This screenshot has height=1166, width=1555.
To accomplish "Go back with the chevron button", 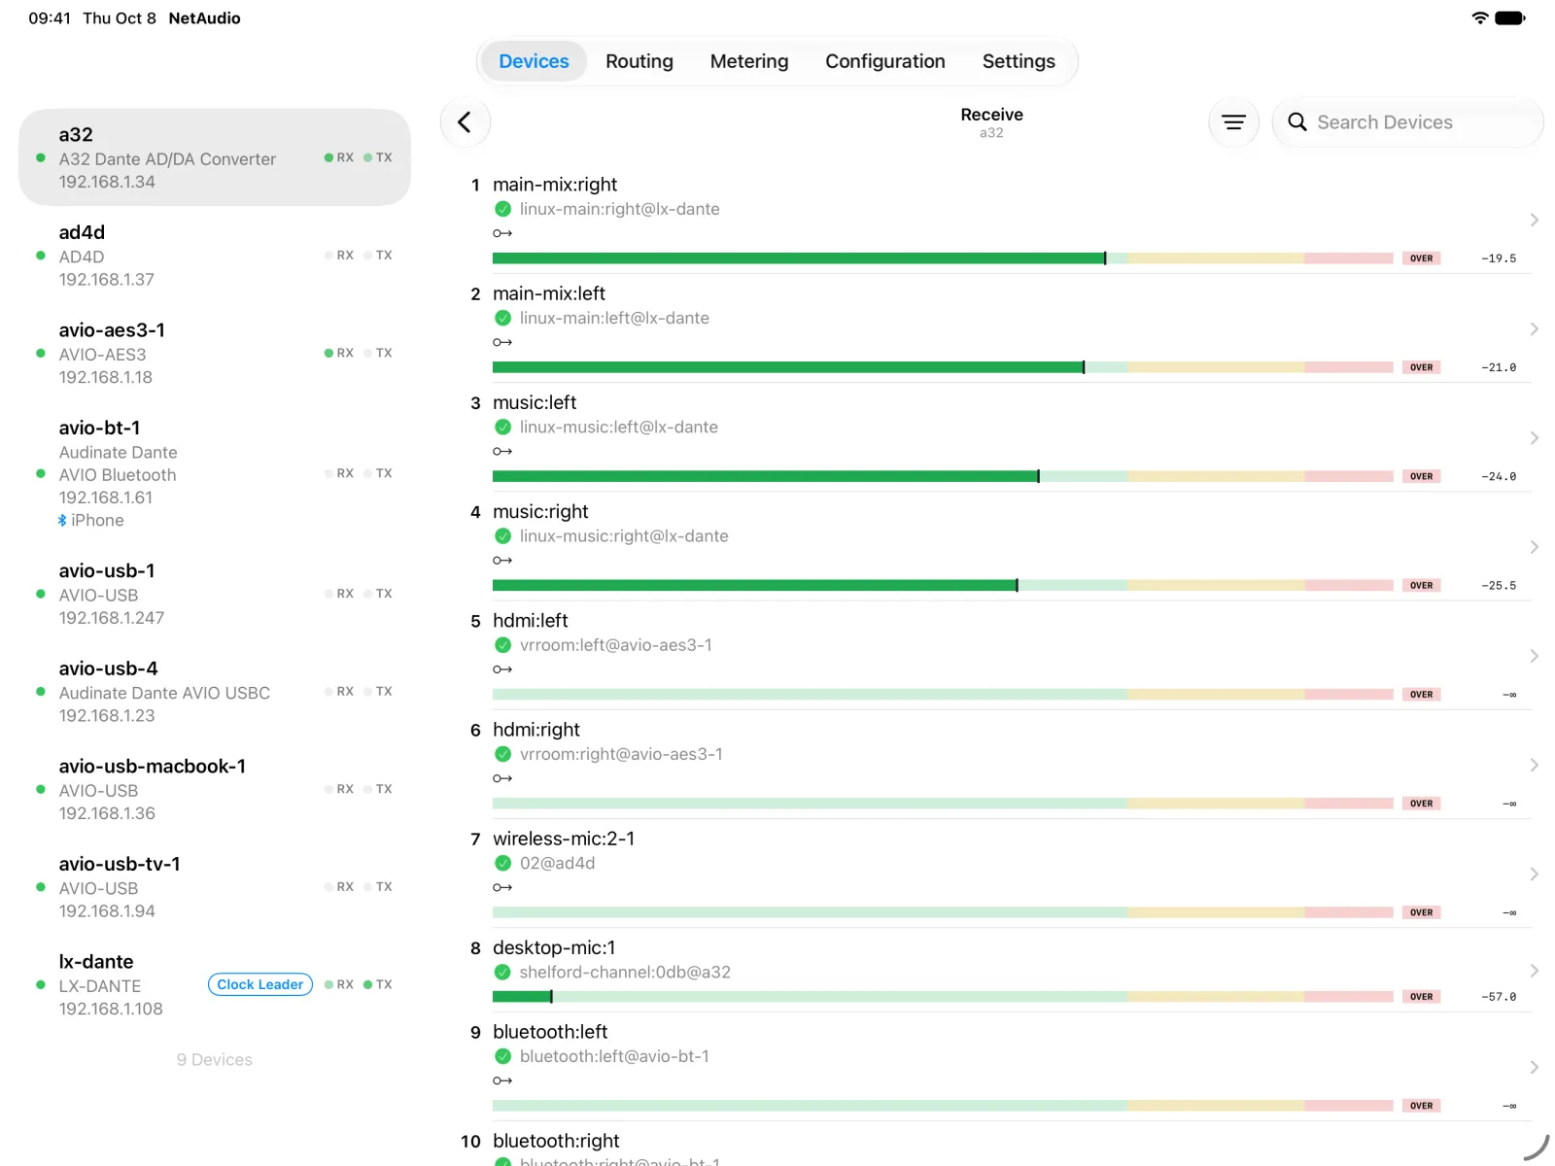I will pyautogui.click(x=465, y=122).
